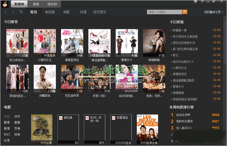Filter movies by 纪录 genre
This screenshot has width=227, height=146.
pyautogui.click(x=7, y=140)
